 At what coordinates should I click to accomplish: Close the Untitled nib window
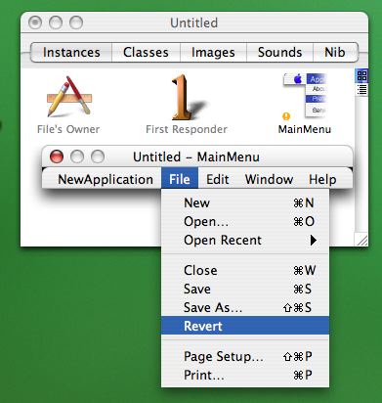tap(35, 22)
